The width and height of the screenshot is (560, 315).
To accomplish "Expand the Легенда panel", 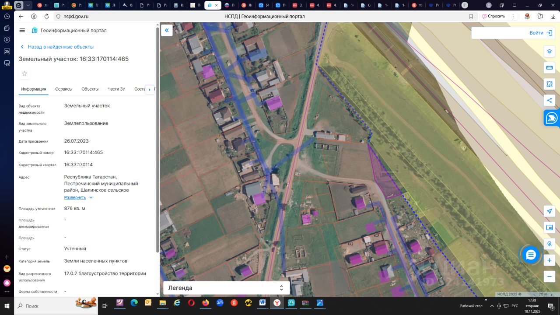I will [x=226, y=288].
